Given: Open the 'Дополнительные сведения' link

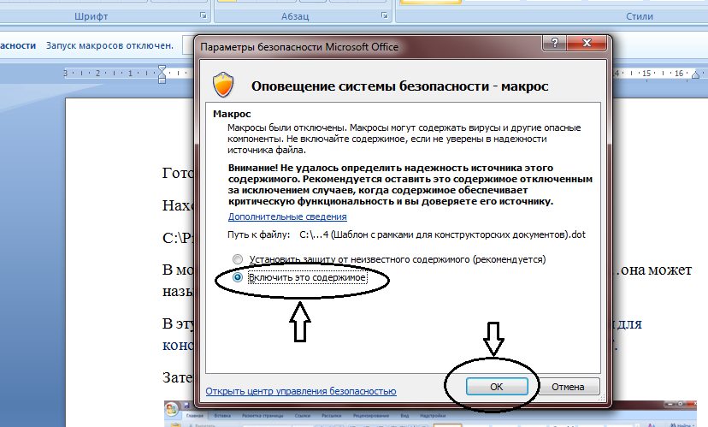Looking at the screenshot, I should (287, 216).
